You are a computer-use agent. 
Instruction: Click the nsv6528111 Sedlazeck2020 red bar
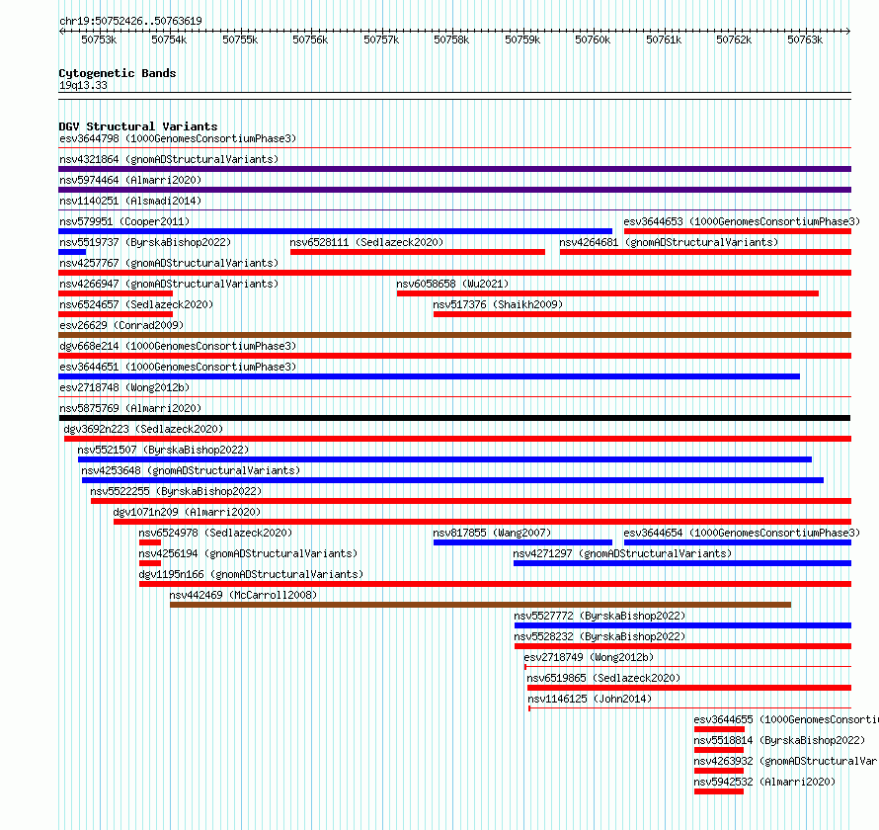(418, 252)
